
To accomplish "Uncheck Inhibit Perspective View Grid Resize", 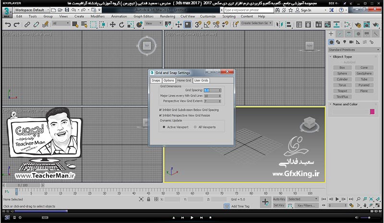I will click(x=160, y=115).
